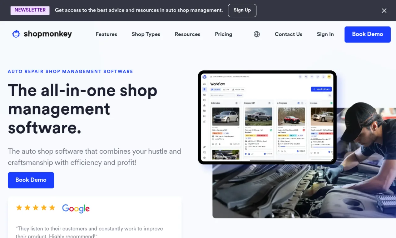Click the folder icon in mockup sidebar
Screen dimensions: 396x238
click(x=204, y=111)
